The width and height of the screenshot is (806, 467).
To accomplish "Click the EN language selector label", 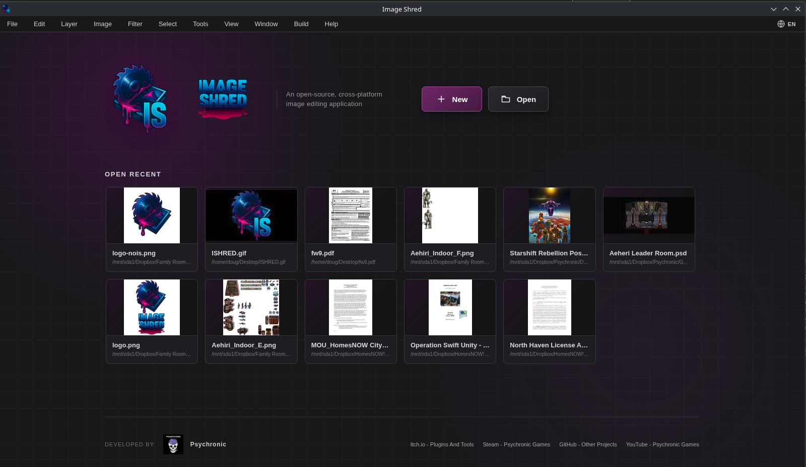I will click(792, 24).
